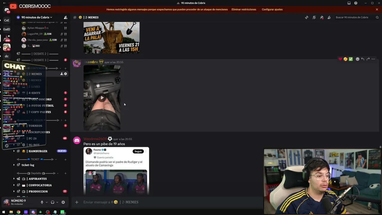The width and height of the screenshot is (382, 215).
Task: Open the Woodrow2609 Discord avatar
Action: point(77,140)
